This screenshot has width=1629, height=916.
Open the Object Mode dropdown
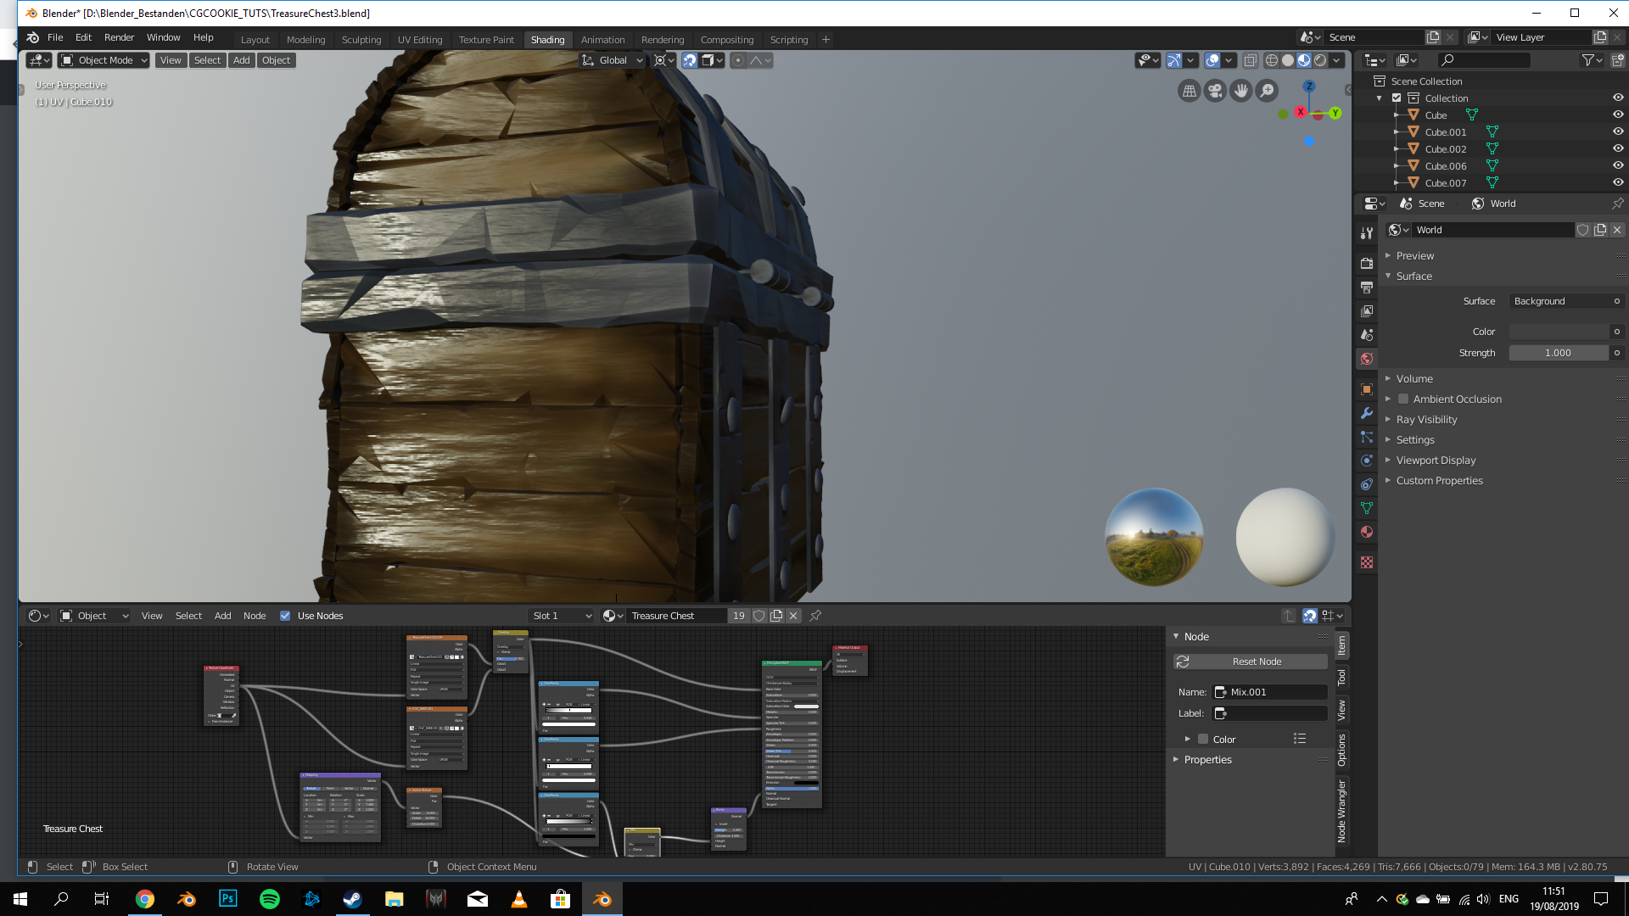tap(104, 60)
